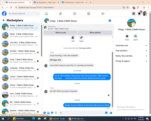Open the $1,320 Marketplace listing banner
Viewport: 151px width, 121px height.
pos(78,28)
